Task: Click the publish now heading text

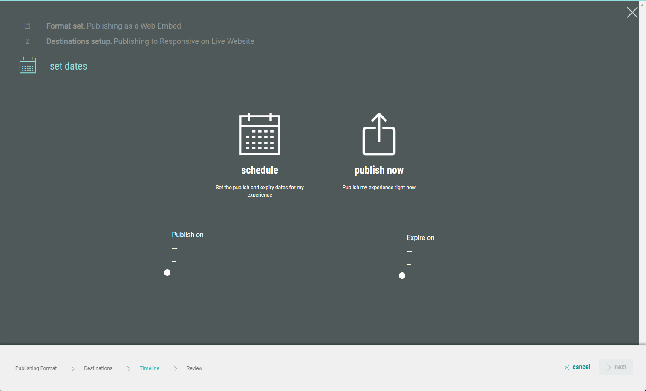Action: point(379,170)
